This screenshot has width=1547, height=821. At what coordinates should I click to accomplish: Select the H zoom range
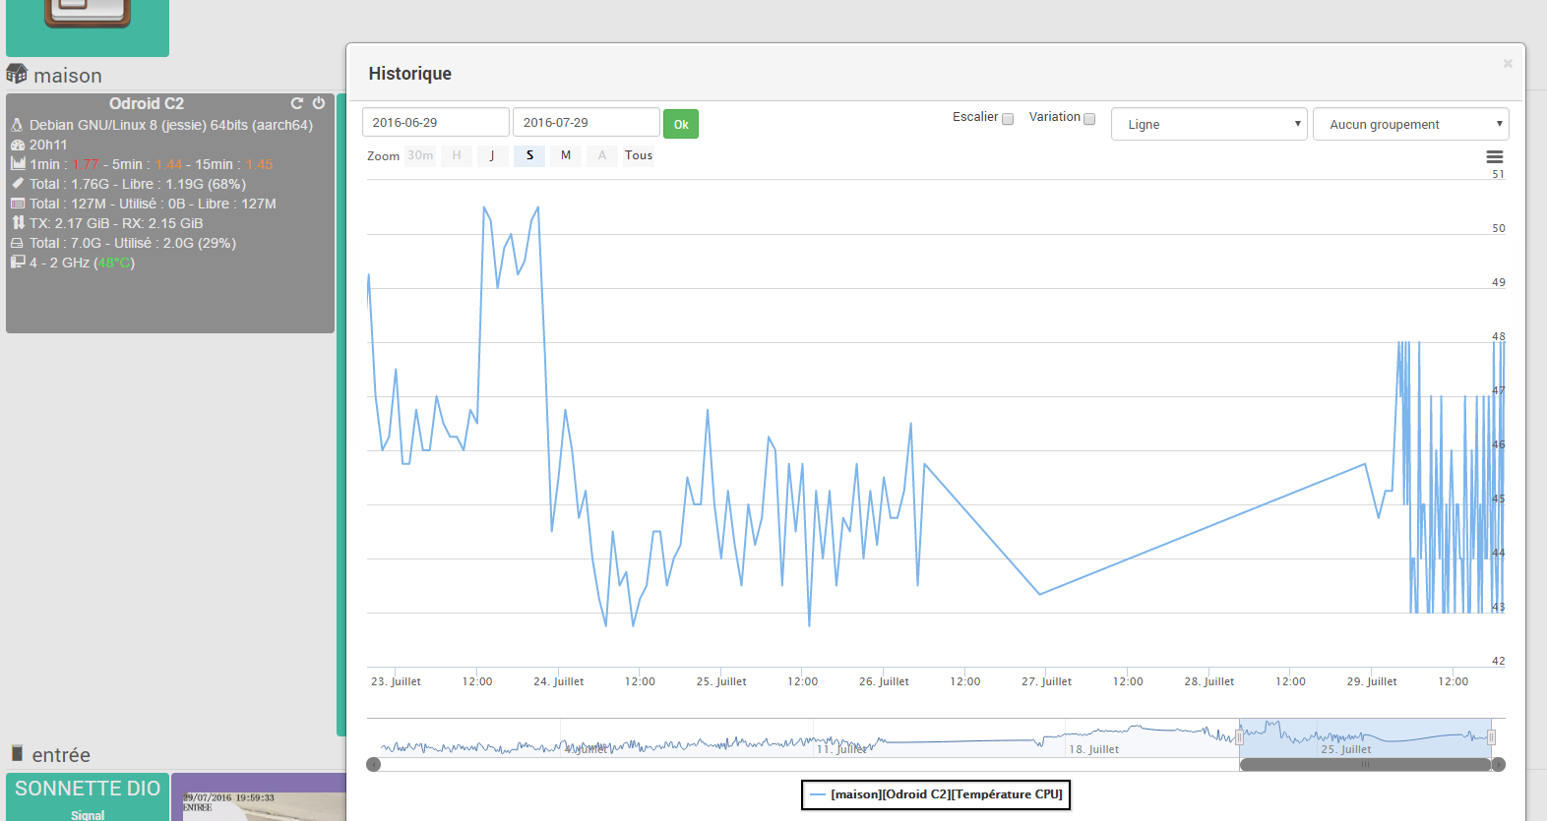click(457, 155)
